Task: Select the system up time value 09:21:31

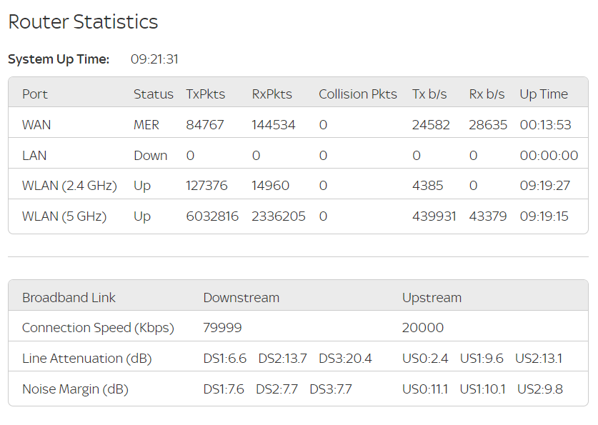Action: click(154, 59)
